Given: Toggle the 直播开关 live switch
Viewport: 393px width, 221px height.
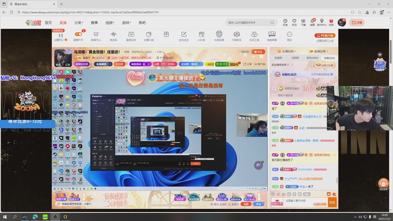Looking at the screenshot, I should click(x=78, y=34).
